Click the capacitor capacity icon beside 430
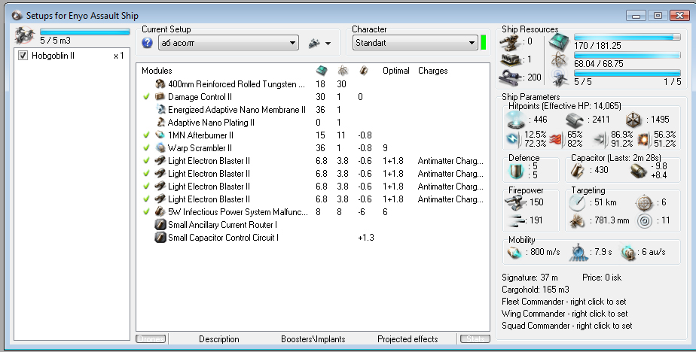The image size is (696, 352). [577, 171]
